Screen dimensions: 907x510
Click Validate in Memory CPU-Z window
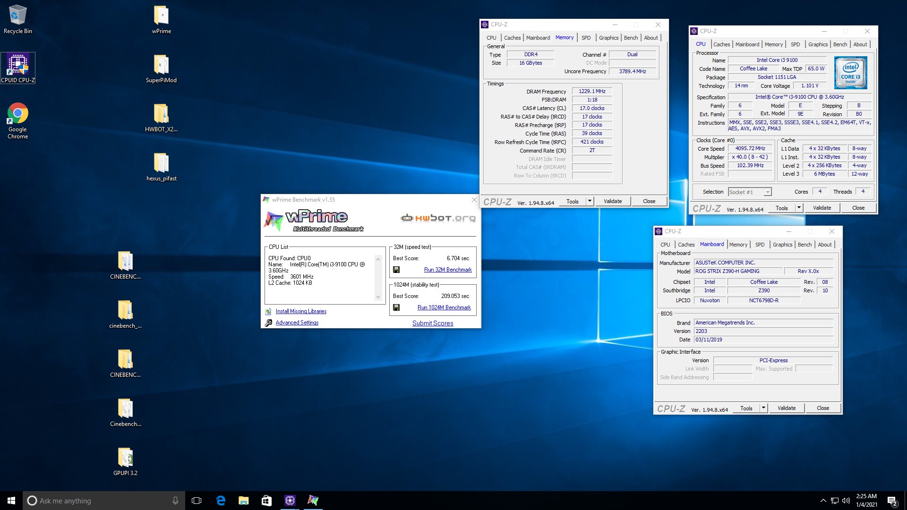pyautogui.click(x=613, y=201)
